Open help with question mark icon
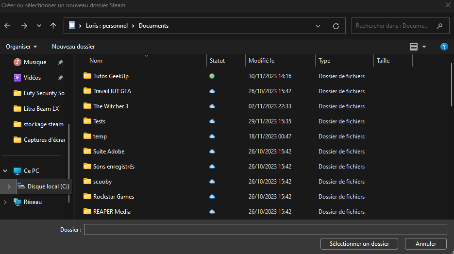 [444, 47]
